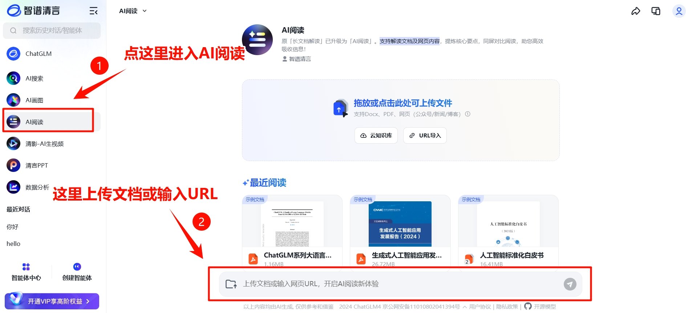This screenshot has height=313, width=692.
Task: Select AI阅读 in the sidebar
Action: 52,122
